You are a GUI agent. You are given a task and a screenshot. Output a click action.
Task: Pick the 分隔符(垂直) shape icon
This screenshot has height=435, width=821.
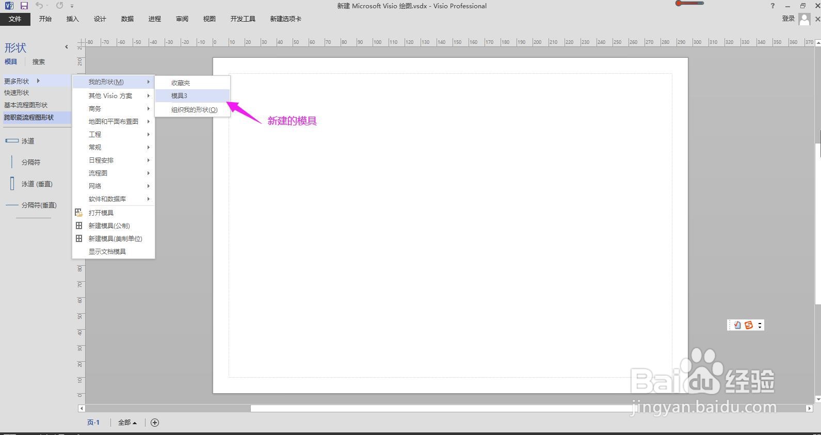(12, 205)
